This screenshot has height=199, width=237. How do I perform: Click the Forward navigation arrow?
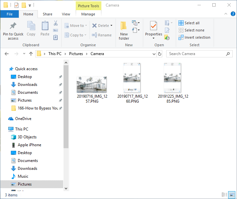[x=16, y=54]
